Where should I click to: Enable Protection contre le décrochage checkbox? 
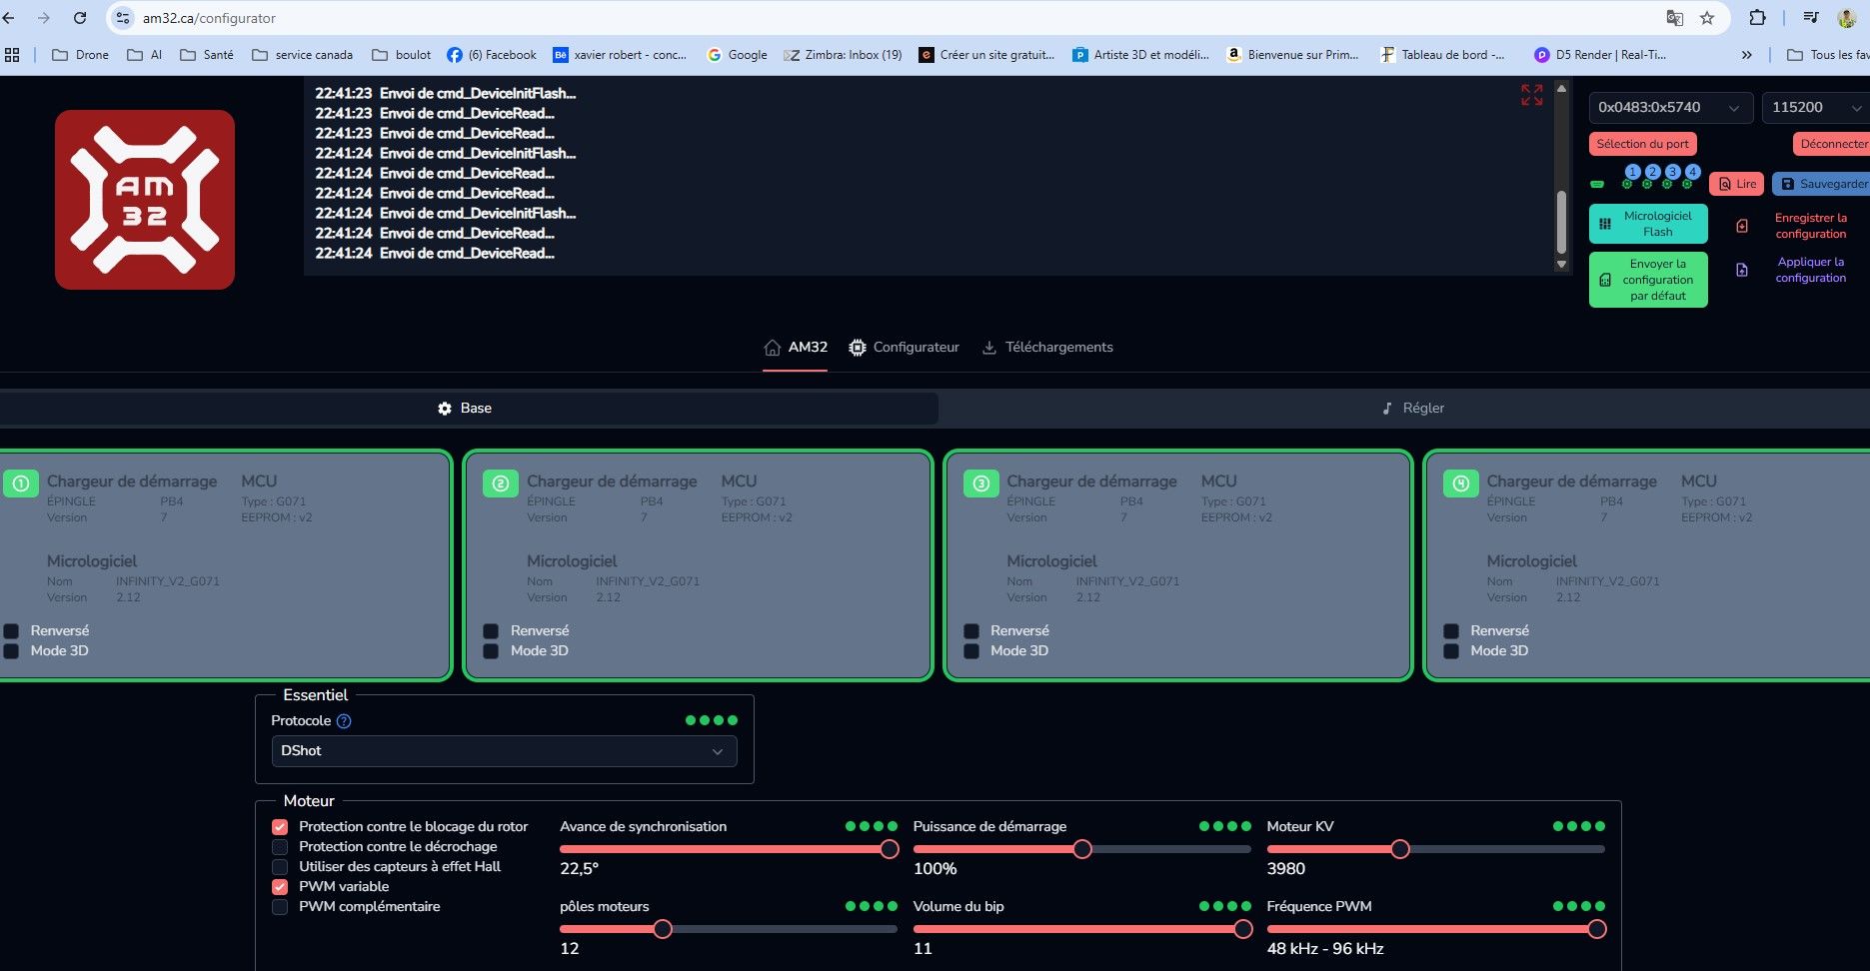tap(280, 847)
